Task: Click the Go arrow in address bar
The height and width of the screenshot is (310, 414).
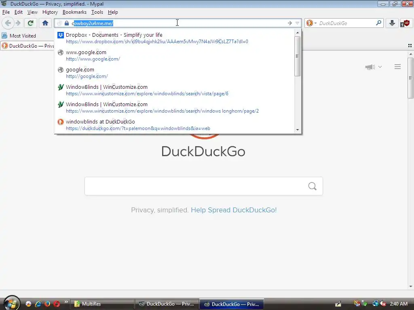Action: (289, 23)
